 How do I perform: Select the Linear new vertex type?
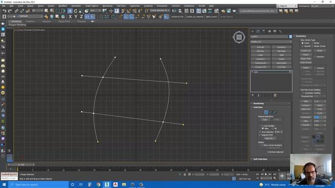tap(303, 43)
